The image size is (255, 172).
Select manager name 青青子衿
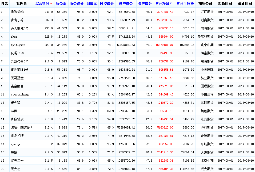tap(17, 20)
